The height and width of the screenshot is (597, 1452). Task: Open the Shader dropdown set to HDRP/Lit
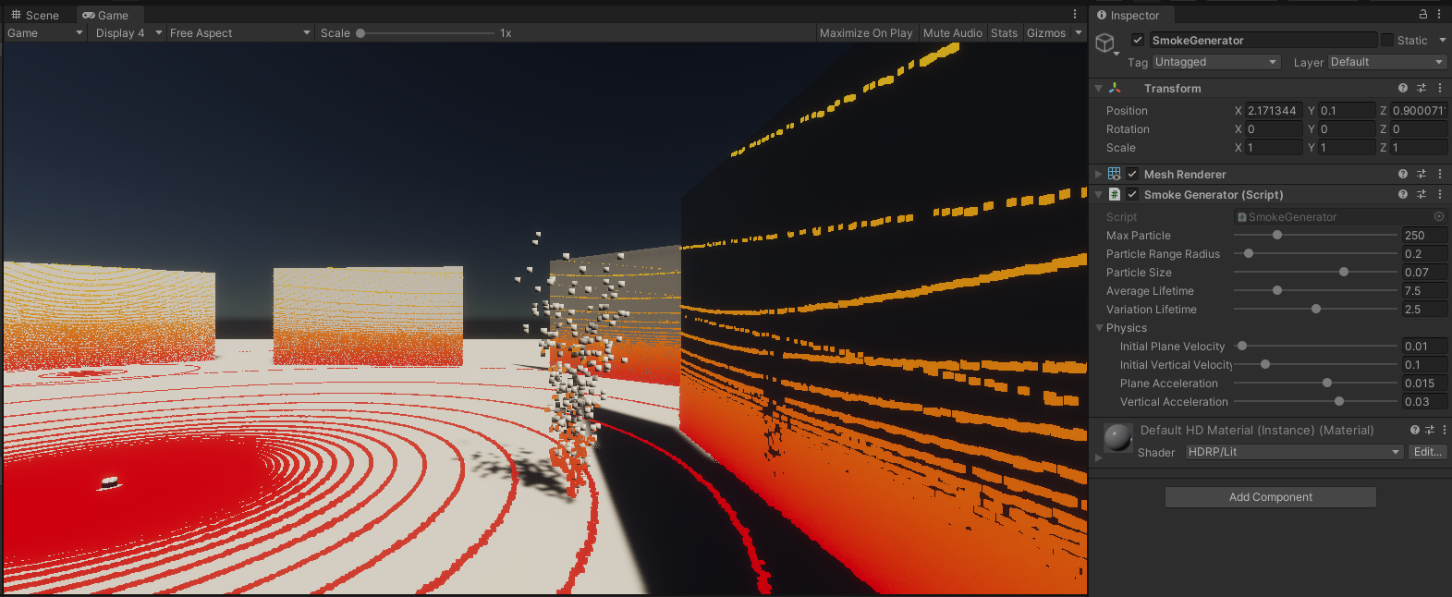(x=1294, y=452)
